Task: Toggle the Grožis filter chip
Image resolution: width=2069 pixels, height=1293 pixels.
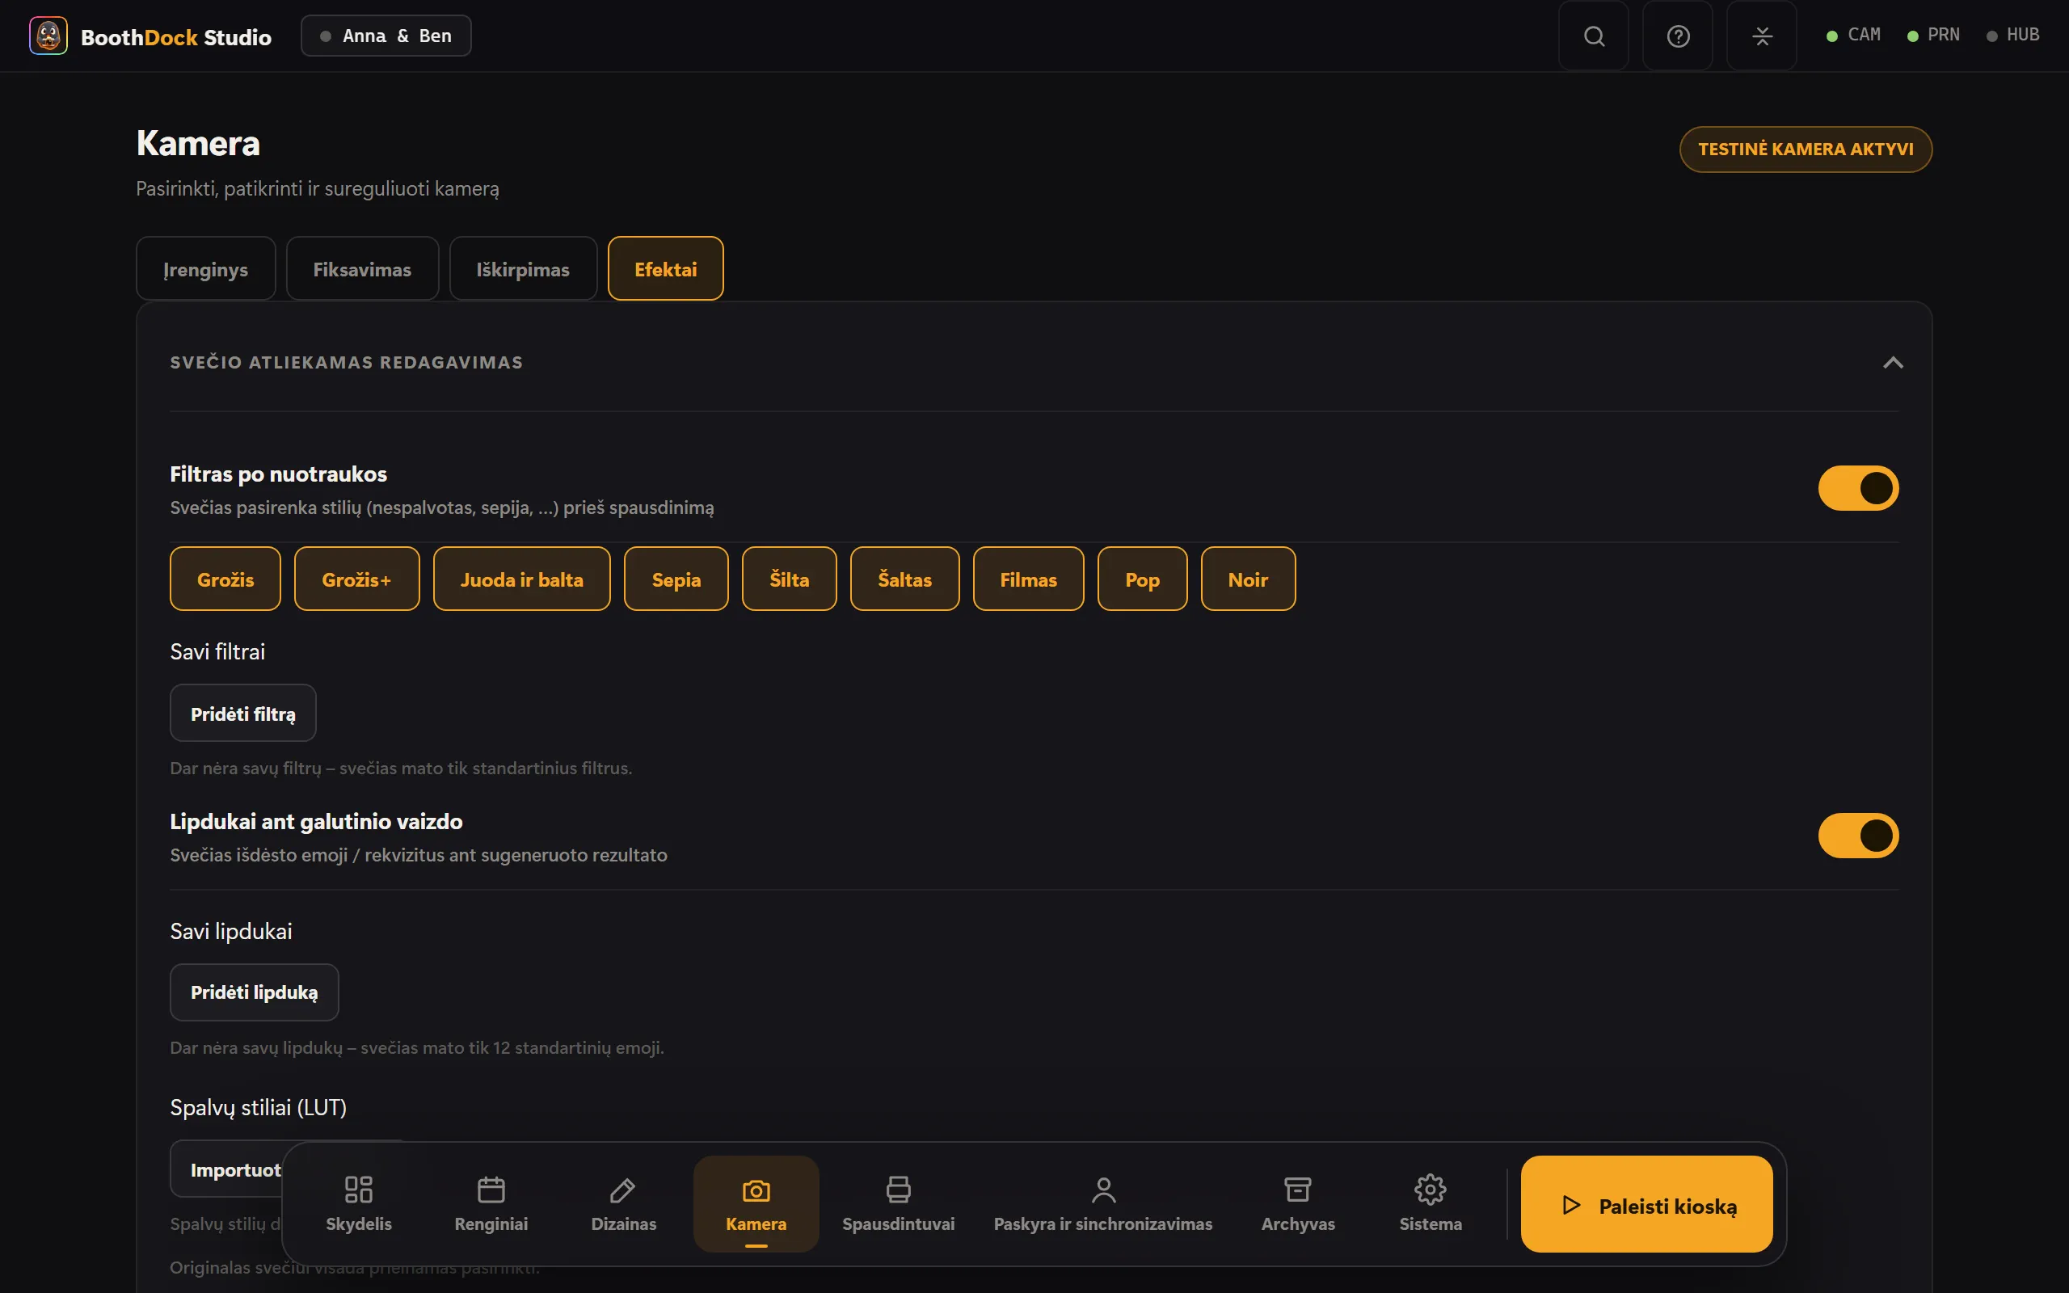Action: (225, 579)
